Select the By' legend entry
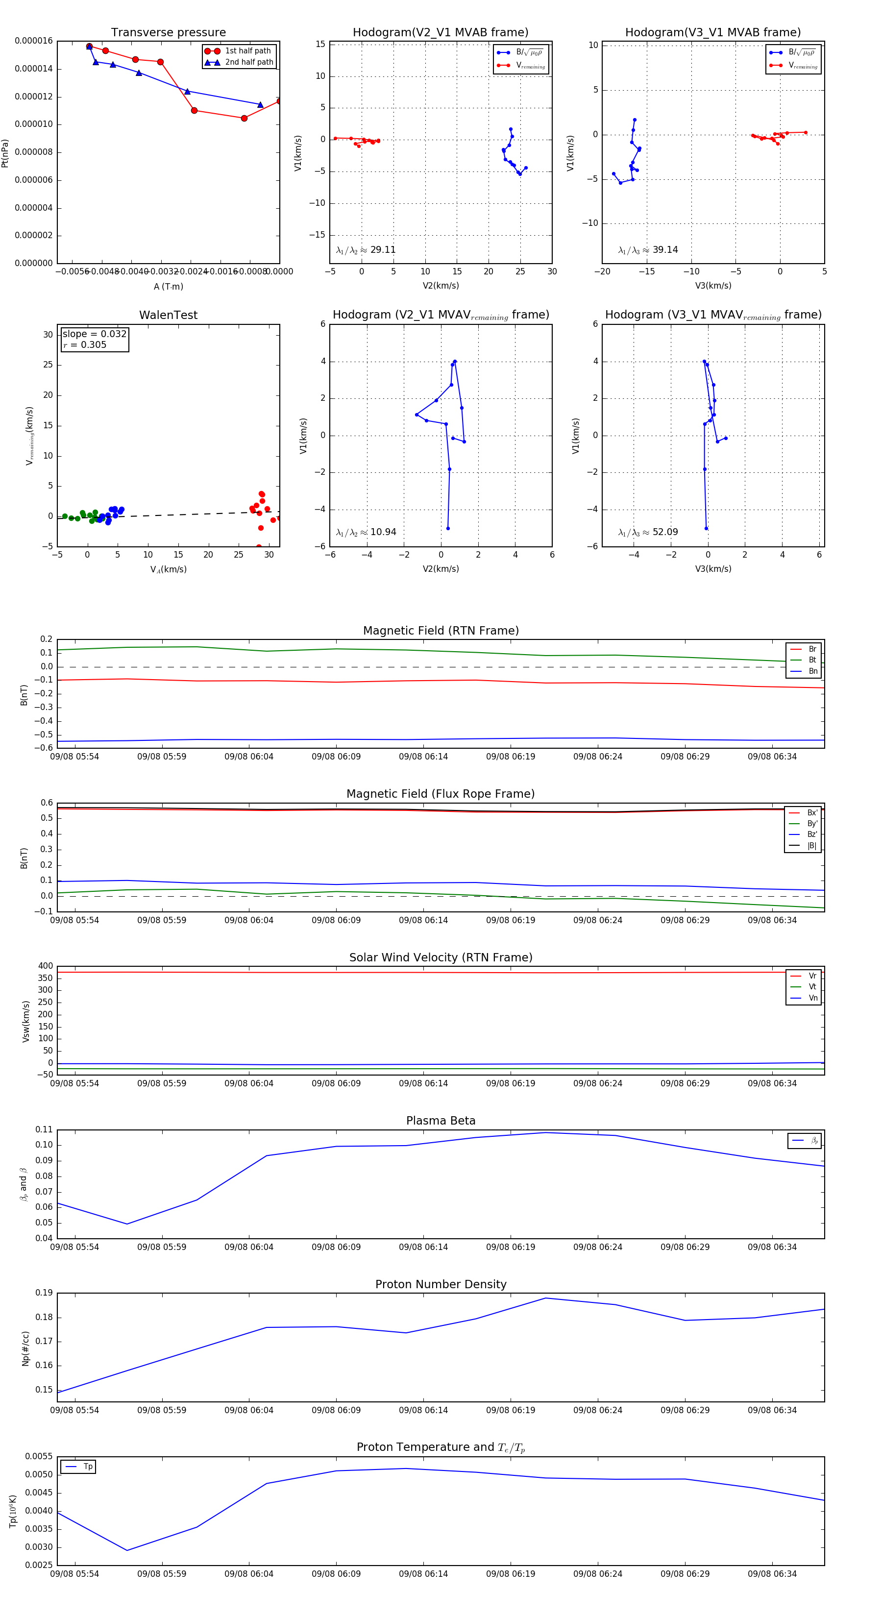Screen dimensions: 882x1617 pos(804,824)
